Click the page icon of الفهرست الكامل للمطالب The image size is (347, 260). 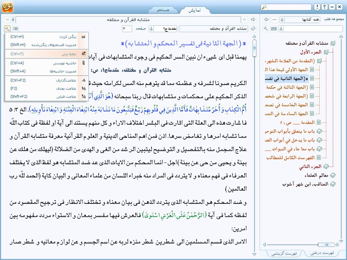319,158
